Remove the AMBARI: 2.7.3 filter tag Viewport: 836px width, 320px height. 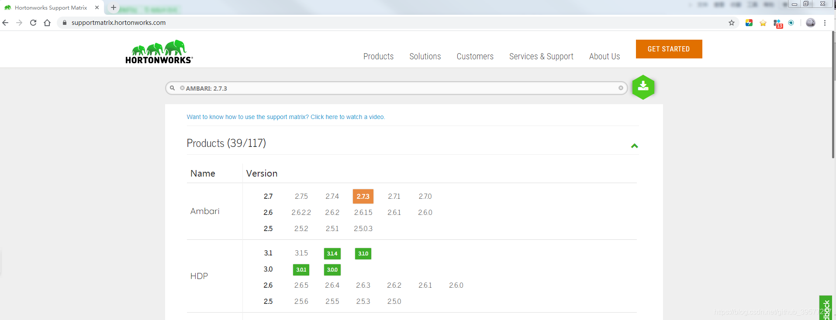coord(182,88)
